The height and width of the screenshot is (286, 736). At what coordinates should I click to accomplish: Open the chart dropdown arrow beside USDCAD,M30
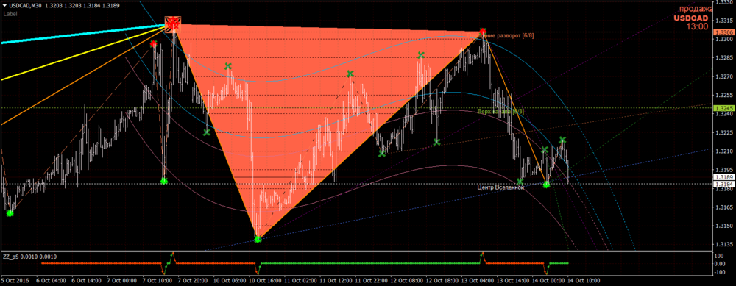pos(4,6)
